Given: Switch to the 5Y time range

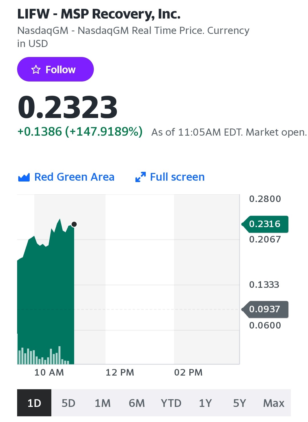Looking at the screenshot, I should tap(240, 403).
